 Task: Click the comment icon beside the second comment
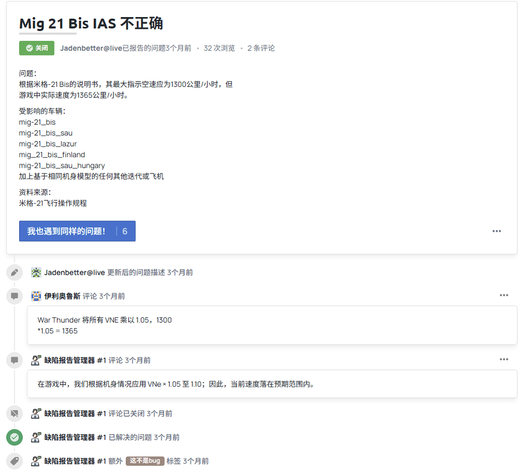click(15, 360)
